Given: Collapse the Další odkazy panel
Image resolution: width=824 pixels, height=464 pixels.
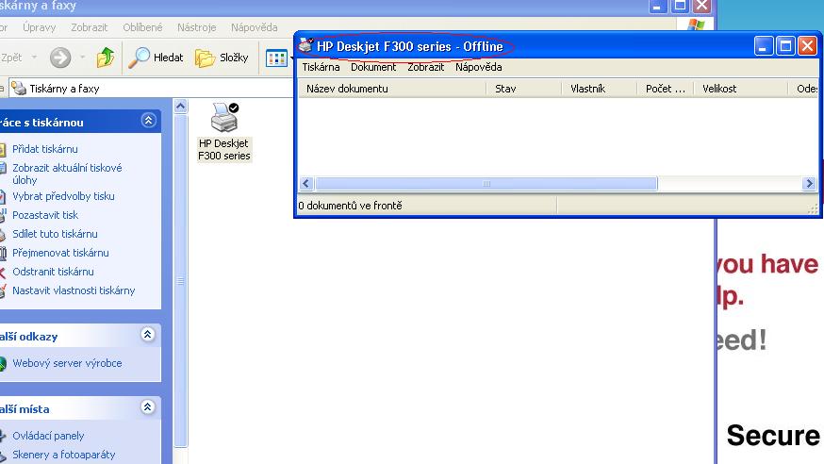Looking at the screenshot, I should tap(148, 335).
